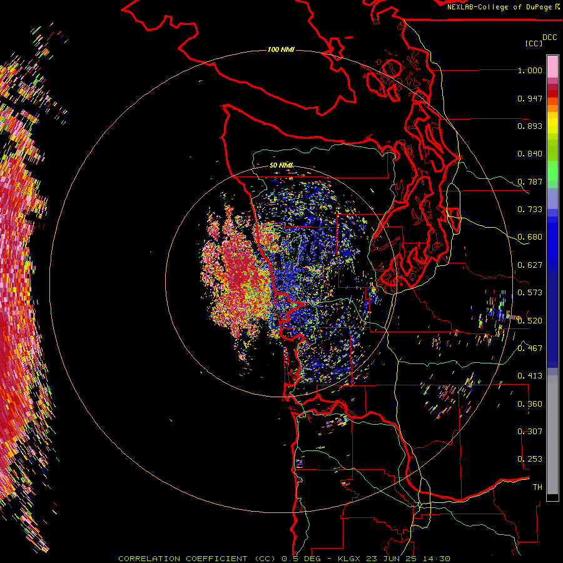Click the 0.413 color scale label
563x563 pixels.
[530, 376]
